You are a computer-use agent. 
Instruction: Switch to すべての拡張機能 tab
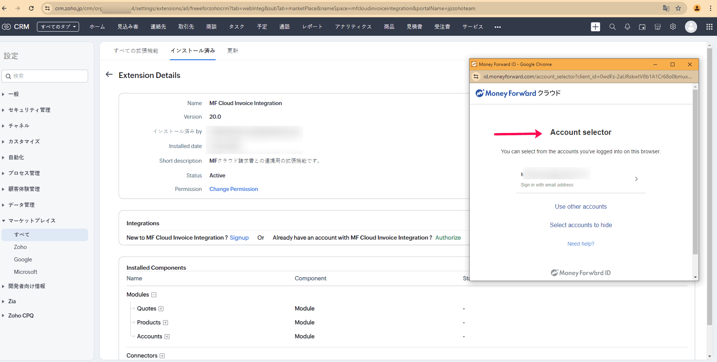(136, 51)
